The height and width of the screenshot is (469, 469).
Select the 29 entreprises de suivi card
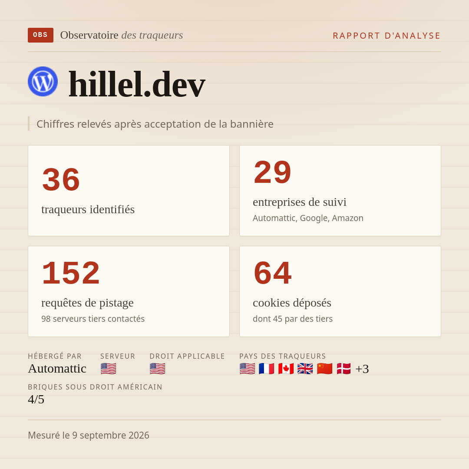point(340,191)
